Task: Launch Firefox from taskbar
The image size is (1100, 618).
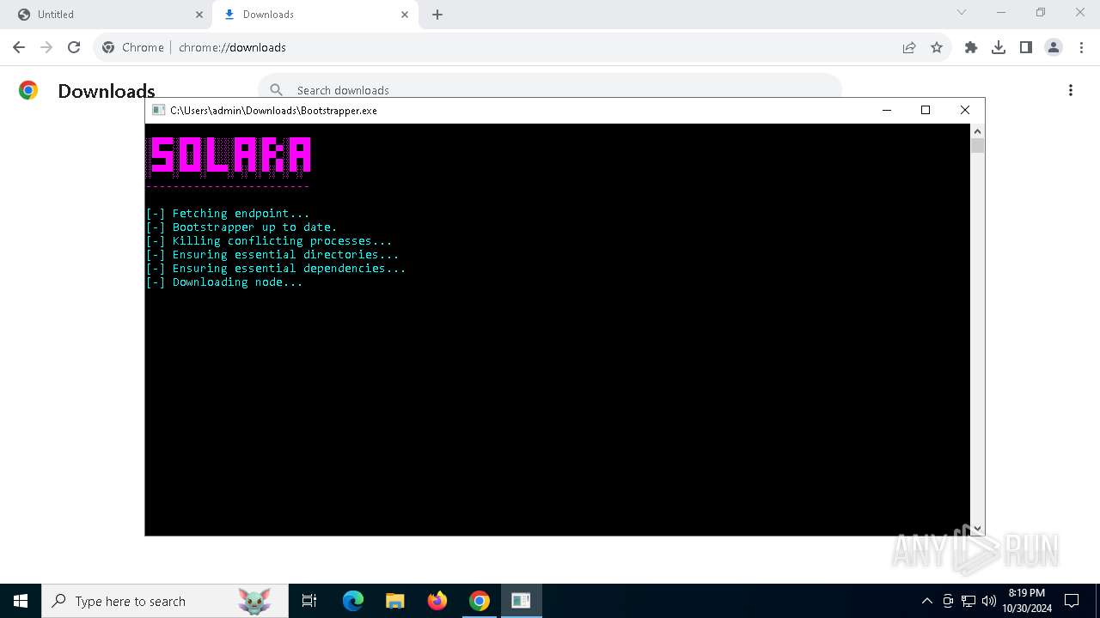Action: coord(437,601)
